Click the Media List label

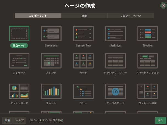click(115, 46)
